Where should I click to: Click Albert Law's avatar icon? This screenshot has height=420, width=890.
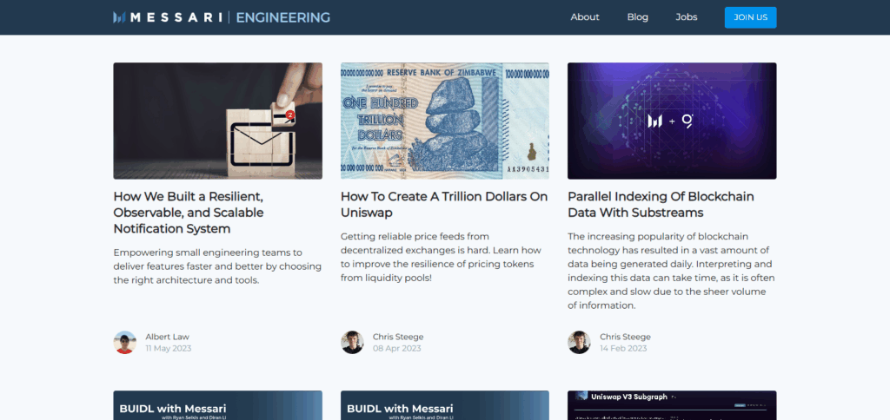coord(125,343)
